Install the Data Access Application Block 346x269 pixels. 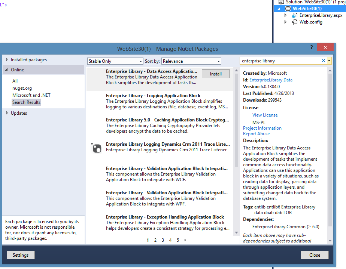coord(216,74)
